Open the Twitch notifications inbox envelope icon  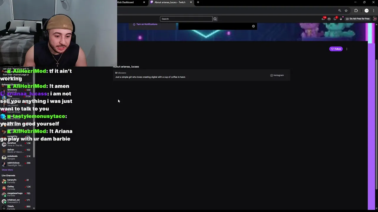coord(329,19)
